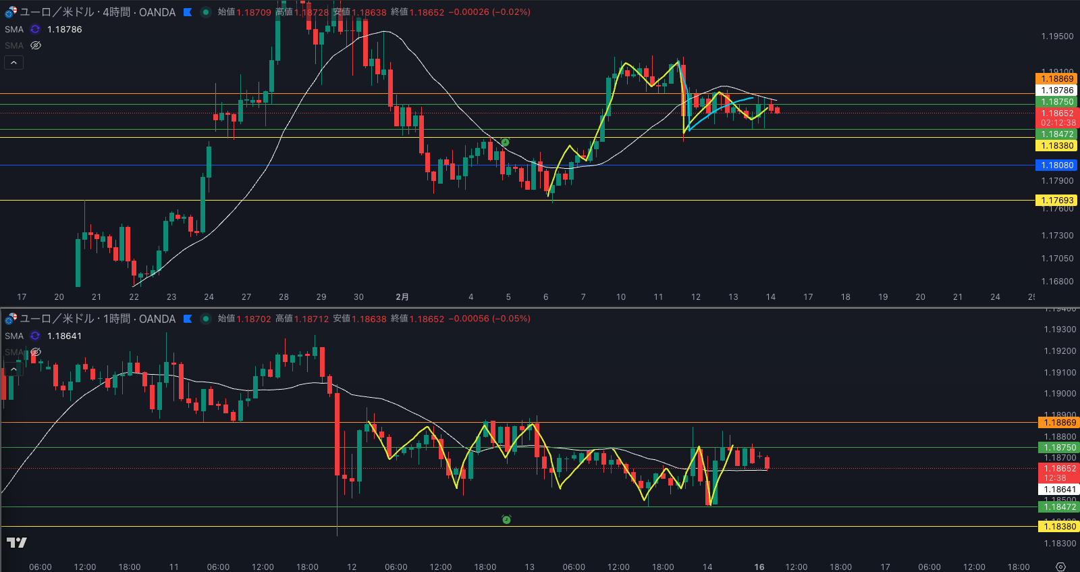
Task: Click the green event marker on the 4-hour chart
Action: [505, 142]
